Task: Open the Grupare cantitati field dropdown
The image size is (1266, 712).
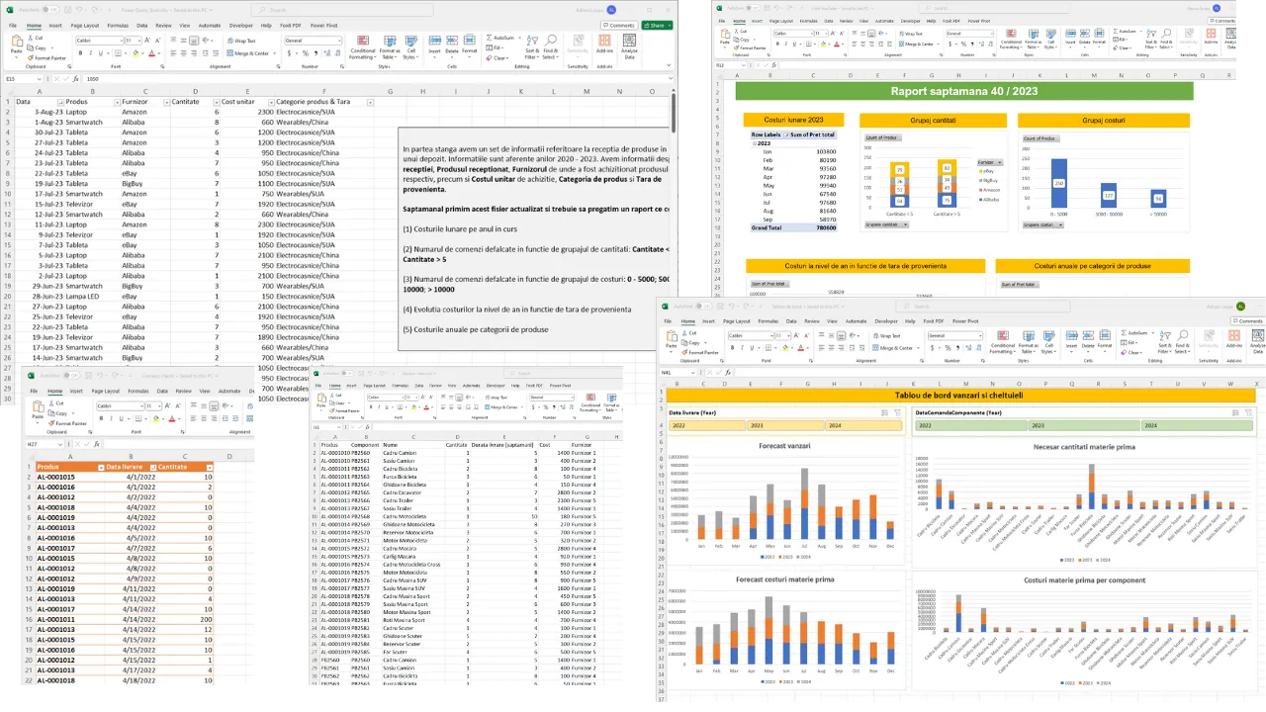Action: click(905, 224)
